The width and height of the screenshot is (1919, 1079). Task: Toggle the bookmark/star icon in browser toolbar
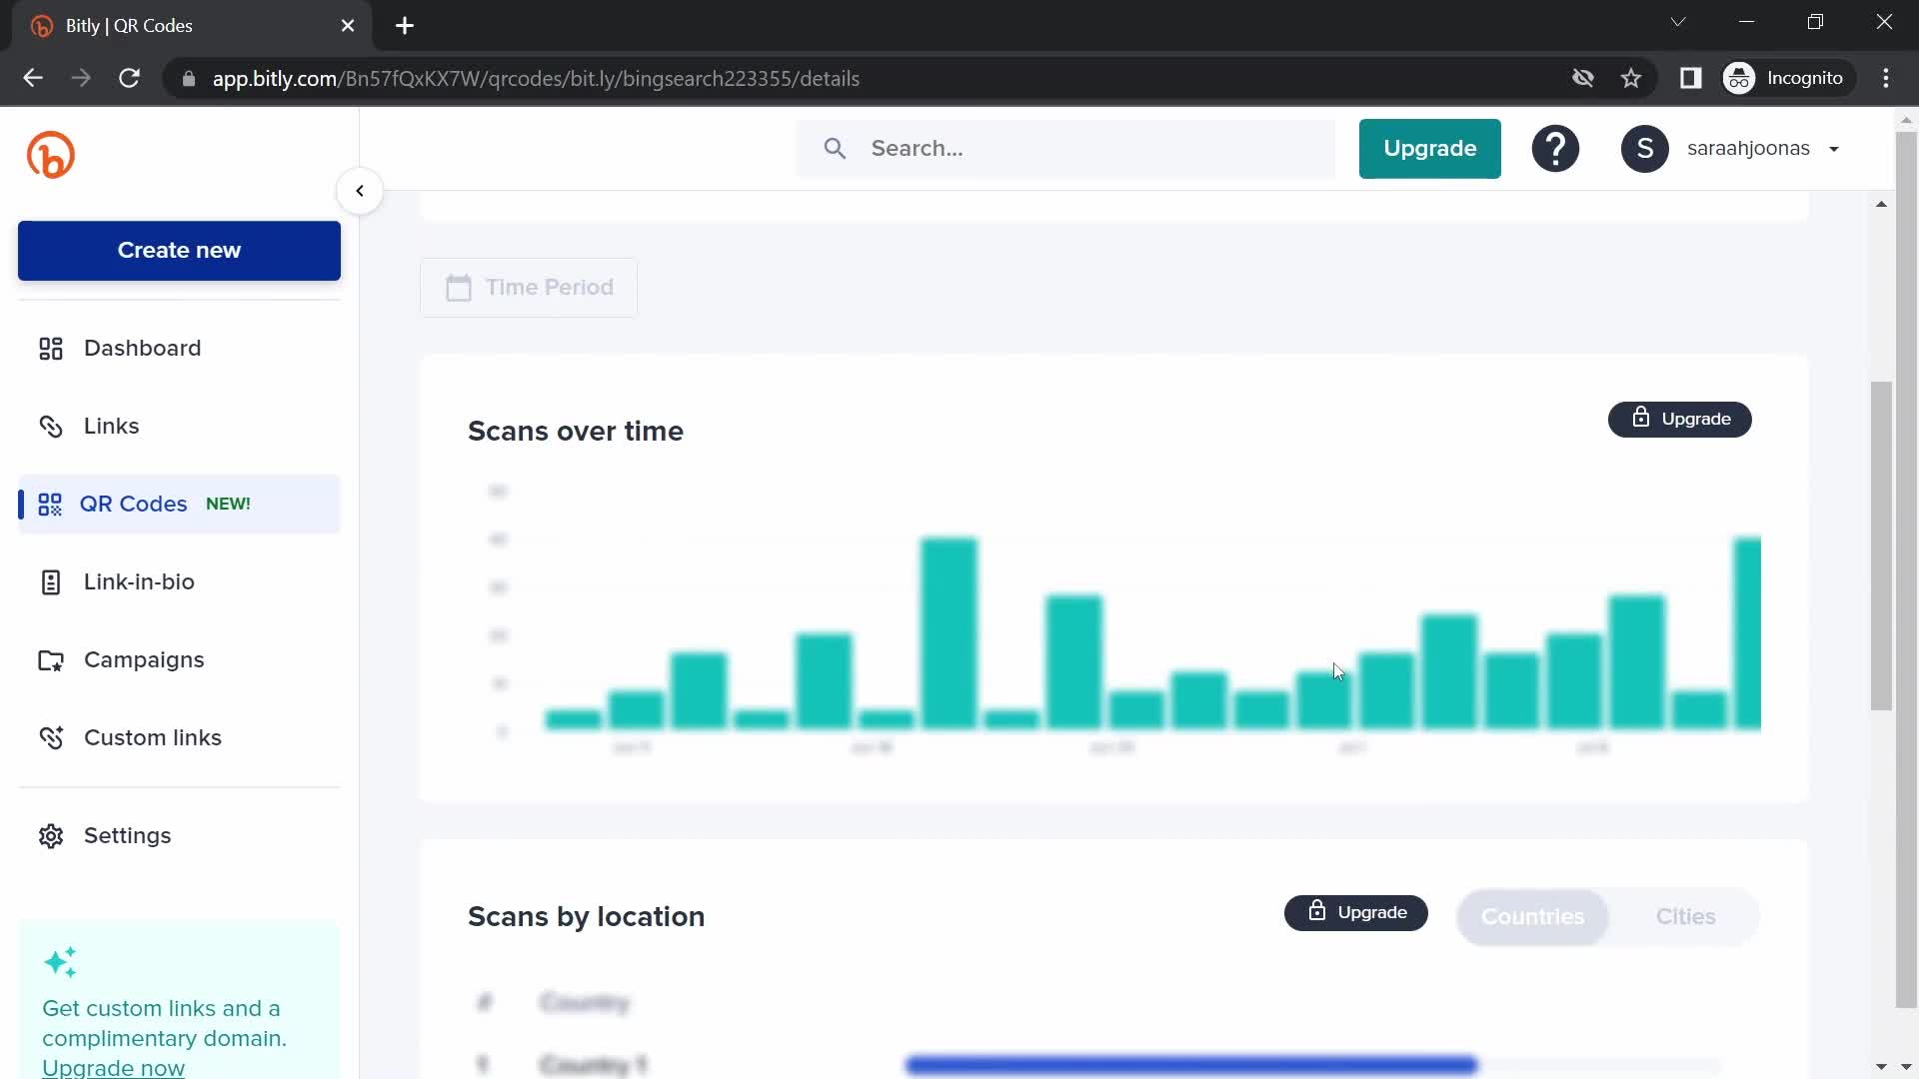1633,78
